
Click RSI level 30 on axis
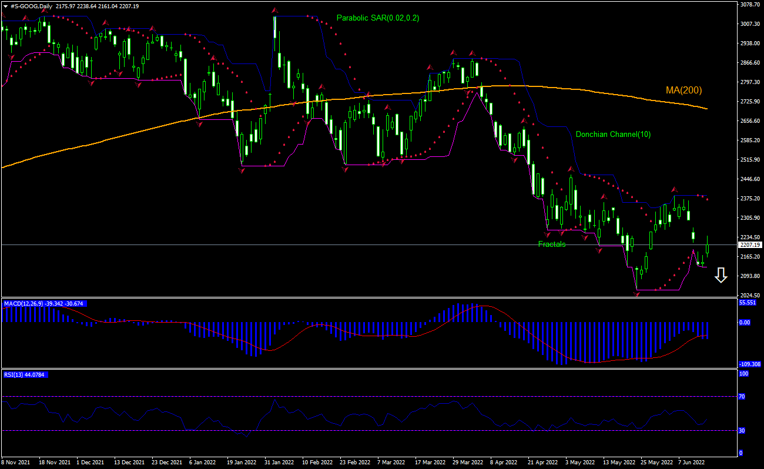(742, 431)
